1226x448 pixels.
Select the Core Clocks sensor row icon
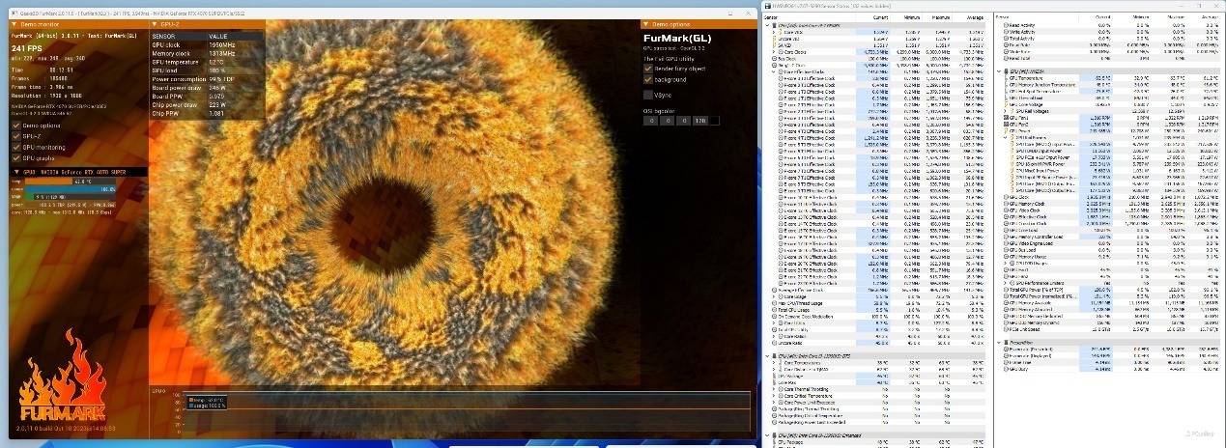[x=781, y=50]
